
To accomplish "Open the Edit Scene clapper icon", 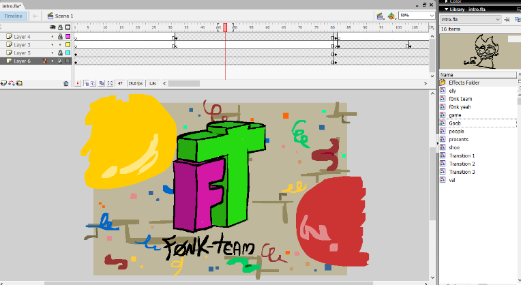I will click(x=381, y=15).
